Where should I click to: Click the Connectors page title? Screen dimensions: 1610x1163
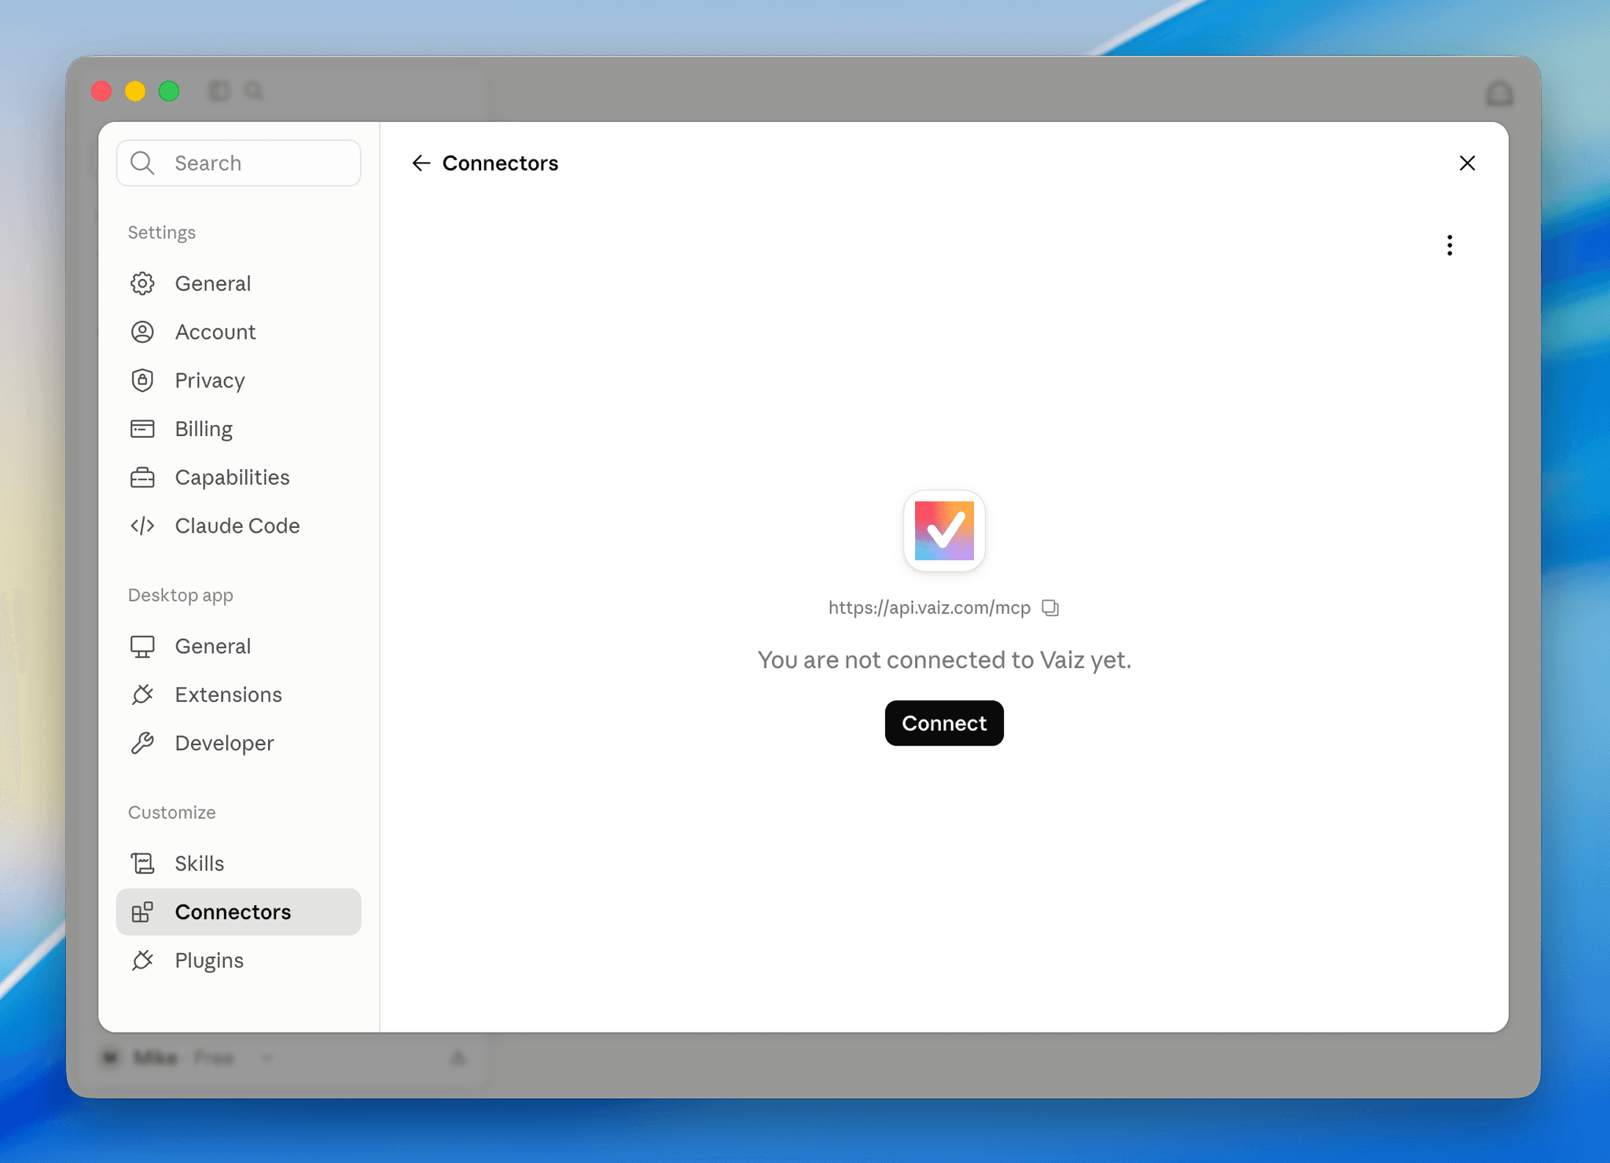pyautogui.click(x=500, y=163)
